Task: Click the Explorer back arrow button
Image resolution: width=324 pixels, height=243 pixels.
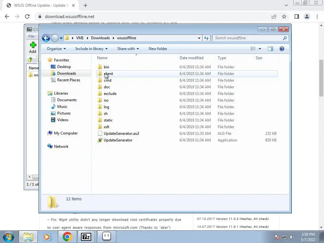Action: coord(46,38)
